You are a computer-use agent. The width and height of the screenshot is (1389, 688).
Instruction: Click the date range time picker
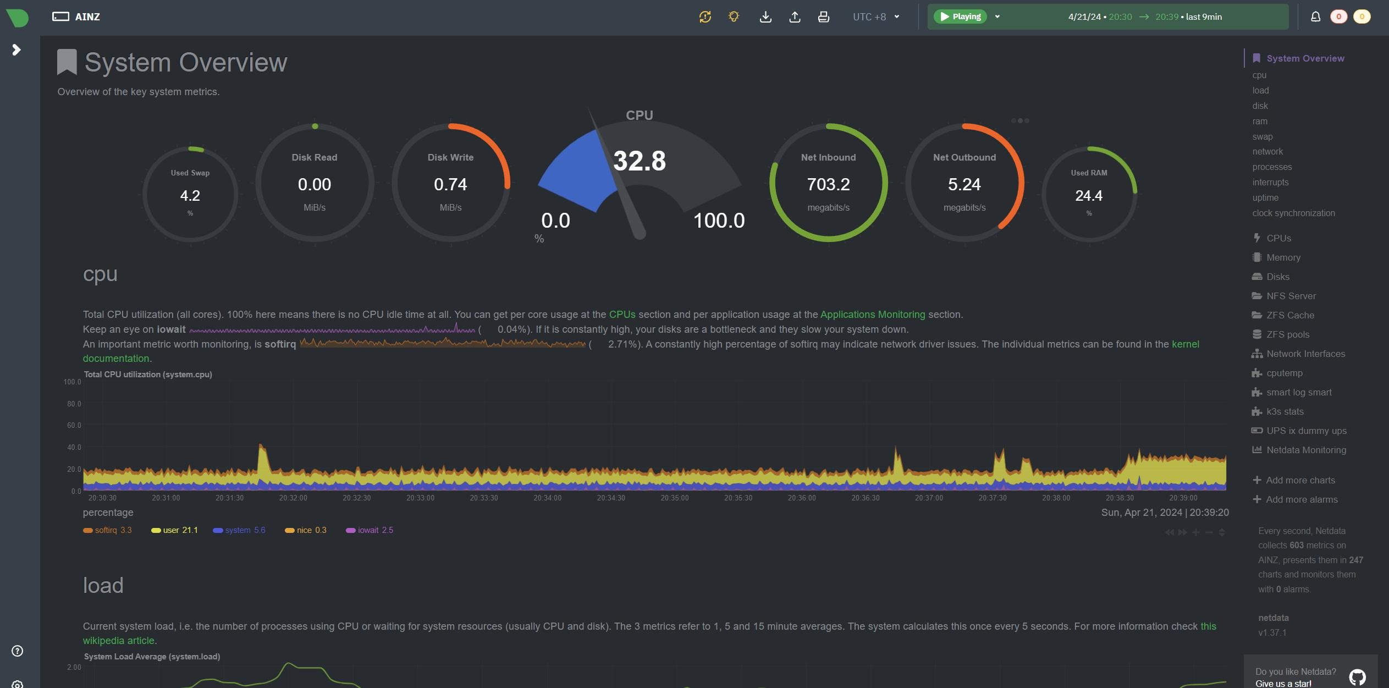1144,17
